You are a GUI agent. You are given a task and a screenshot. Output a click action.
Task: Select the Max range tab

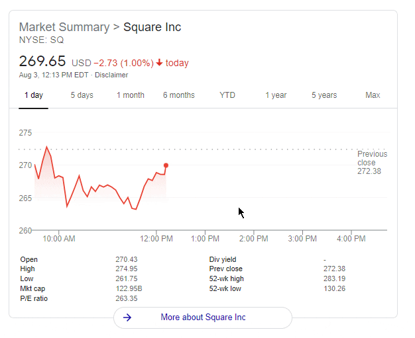tap(373, 95)
